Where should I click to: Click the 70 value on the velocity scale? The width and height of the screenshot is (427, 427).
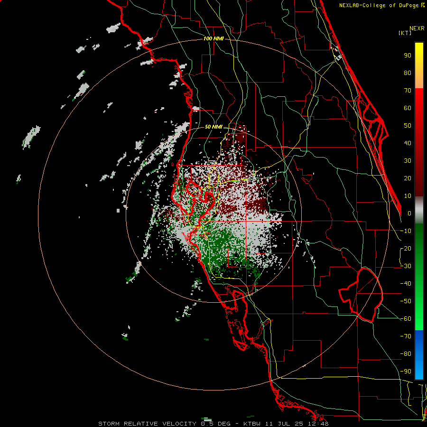pos(408,91)
